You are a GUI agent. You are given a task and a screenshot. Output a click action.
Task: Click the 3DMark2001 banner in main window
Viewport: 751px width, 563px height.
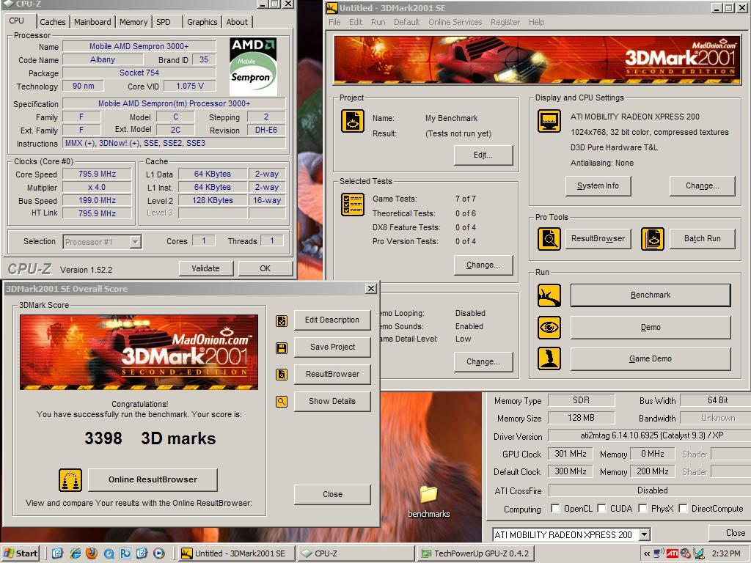pyautogui.click(x=537, y=59)
